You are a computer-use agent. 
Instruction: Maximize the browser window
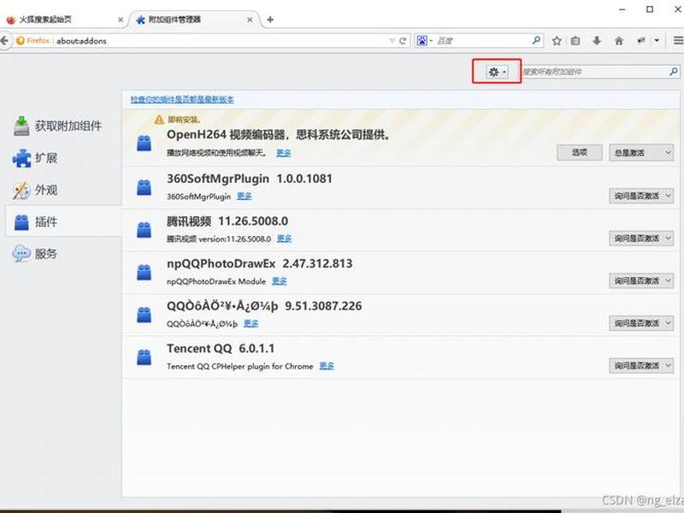click(650, 9)
